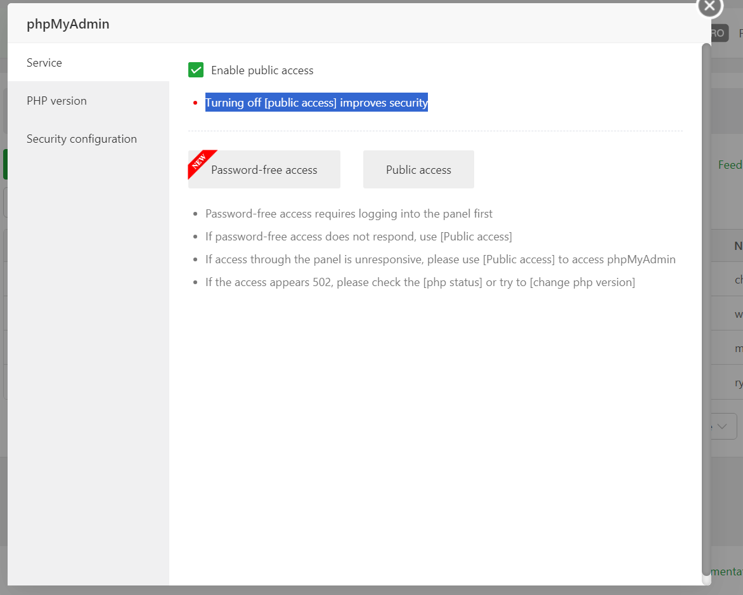Click the phpMyAdmin dialog title
743x595 pixels.
[x=68, y=24]
